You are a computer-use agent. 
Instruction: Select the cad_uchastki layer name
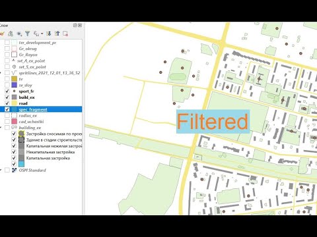coord(31,122)
